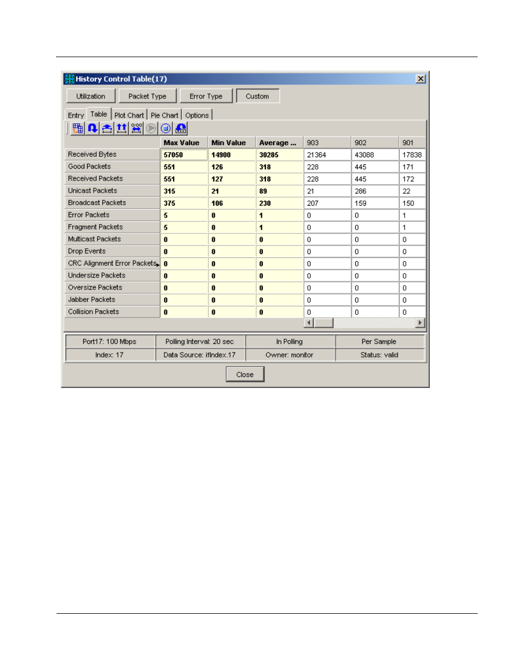Click Unicast Packets max value 315
This screenshot has width=519, height=672.
[x=184, y=192]
